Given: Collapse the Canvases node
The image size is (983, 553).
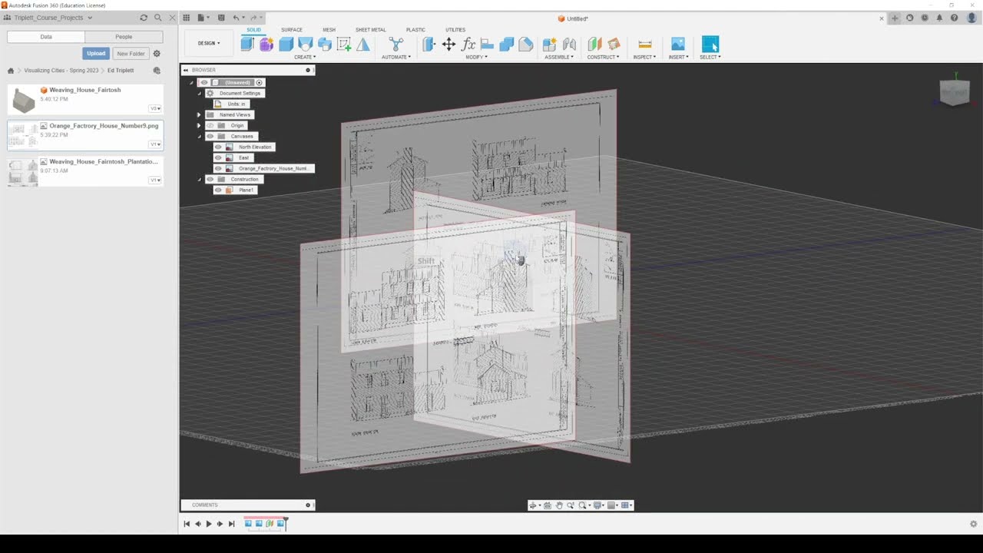Looking at the screenshot, I should coord(199,136).
